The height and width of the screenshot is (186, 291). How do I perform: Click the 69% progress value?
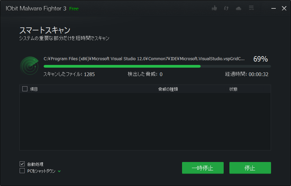(x=261, y=59)
